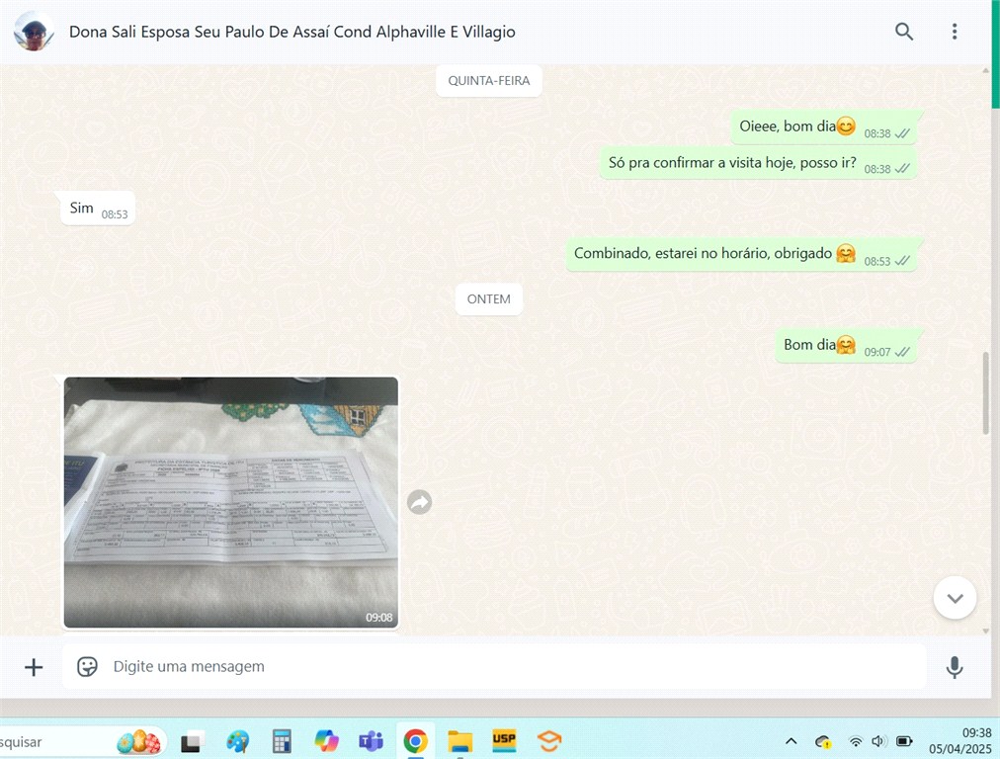Show hidden system tray icons
Image resolution: width=1000 pixels, height=759 pixels.
(x=791, y=741)
